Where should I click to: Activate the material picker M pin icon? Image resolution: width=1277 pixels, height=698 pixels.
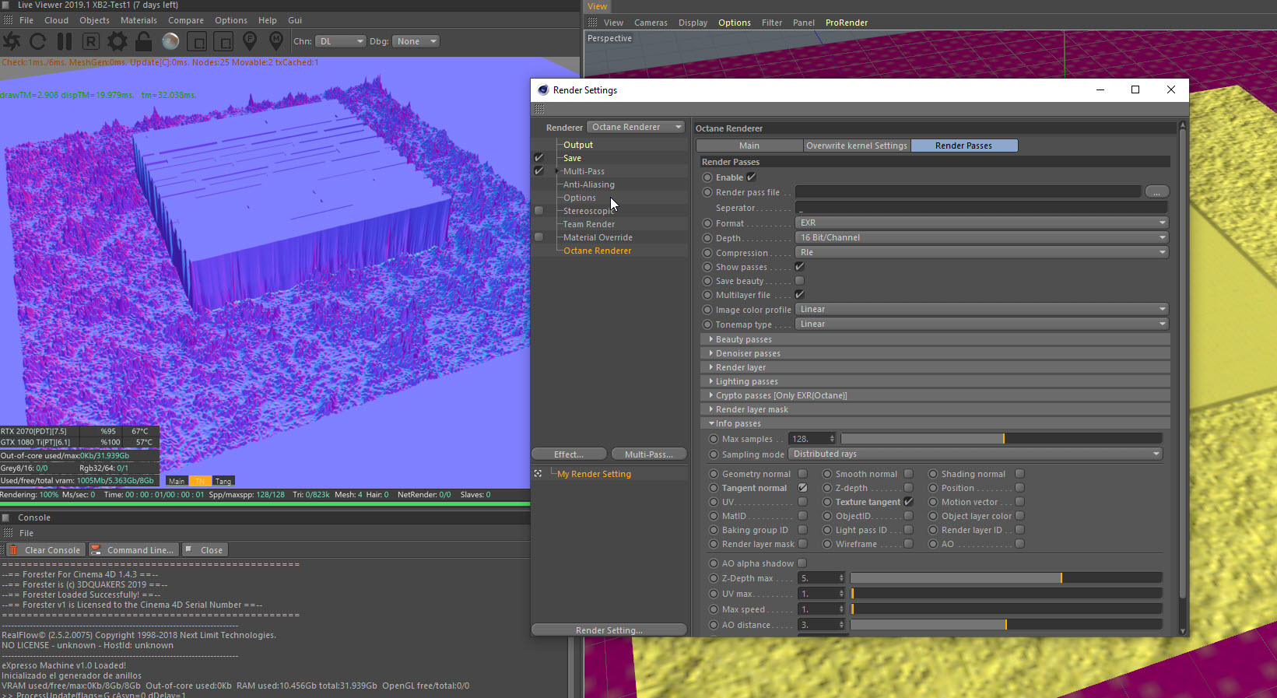point(276,40)
